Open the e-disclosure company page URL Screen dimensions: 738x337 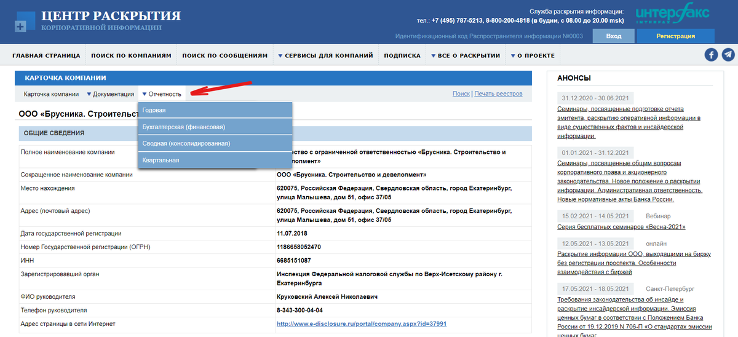coord(362,323)
